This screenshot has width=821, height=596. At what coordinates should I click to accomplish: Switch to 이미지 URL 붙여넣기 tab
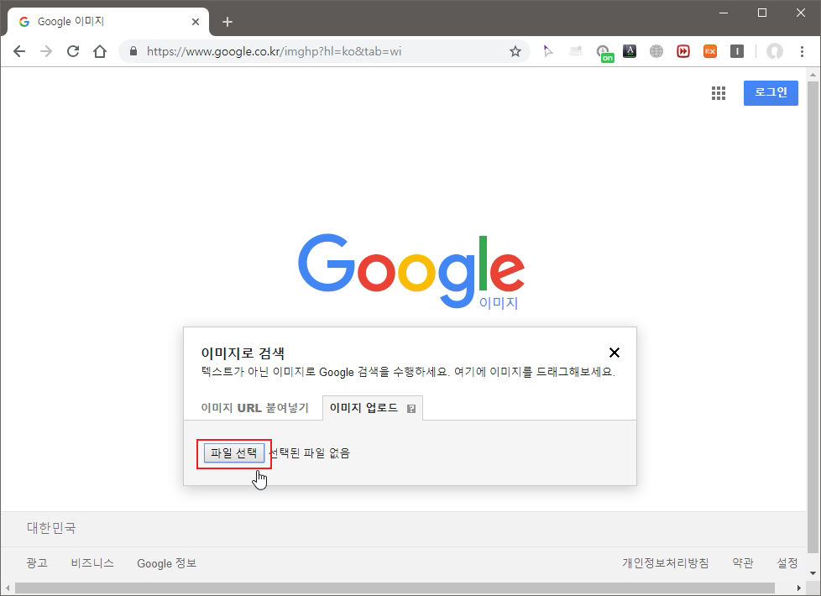254,408
